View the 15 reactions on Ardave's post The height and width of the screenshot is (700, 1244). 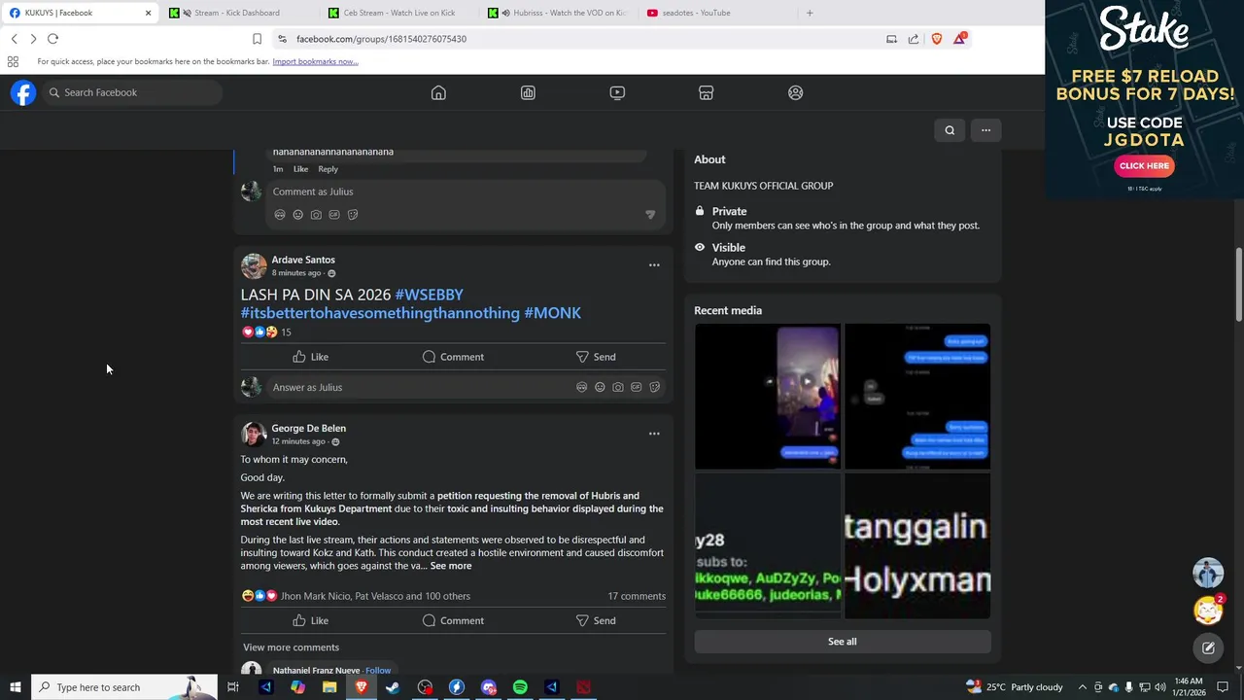click(286, 332)
